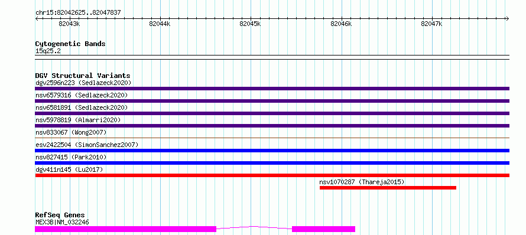Click the 82044k ruler tick label
The image size is (526, 235).
160,24
